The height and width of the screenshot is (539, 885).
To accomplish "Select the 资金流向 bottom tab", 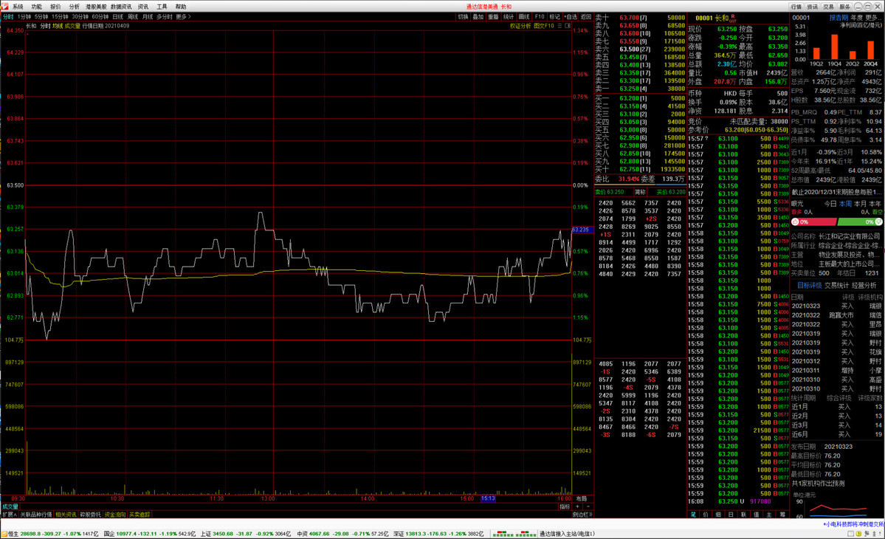I will 114,515.
